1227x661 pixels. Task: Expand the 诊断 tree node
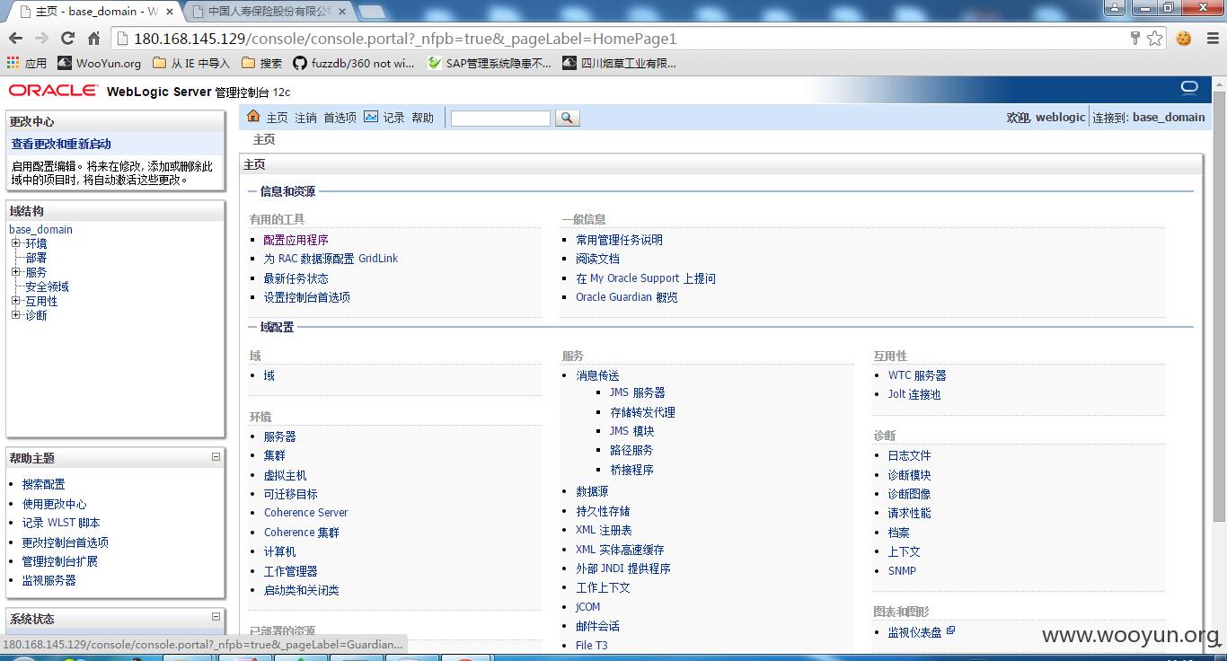click(x=15, y=315)
